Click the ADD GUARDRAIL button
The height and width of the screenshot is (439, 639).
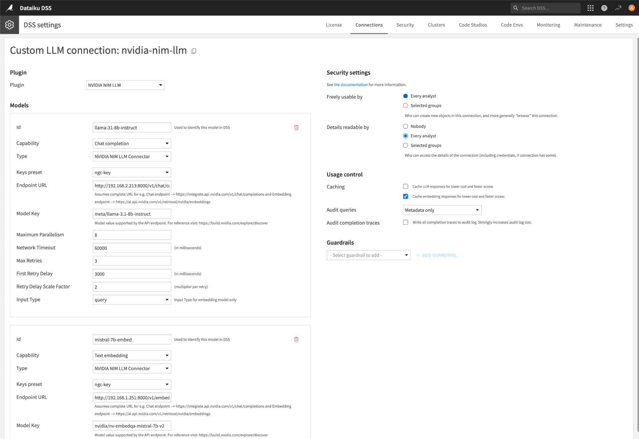(436, 255)
